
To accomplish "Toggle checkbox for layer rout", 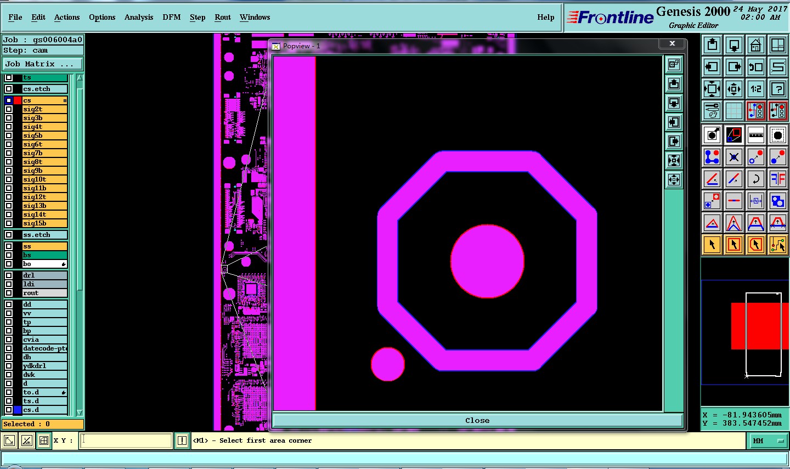I will click(9, 293).
